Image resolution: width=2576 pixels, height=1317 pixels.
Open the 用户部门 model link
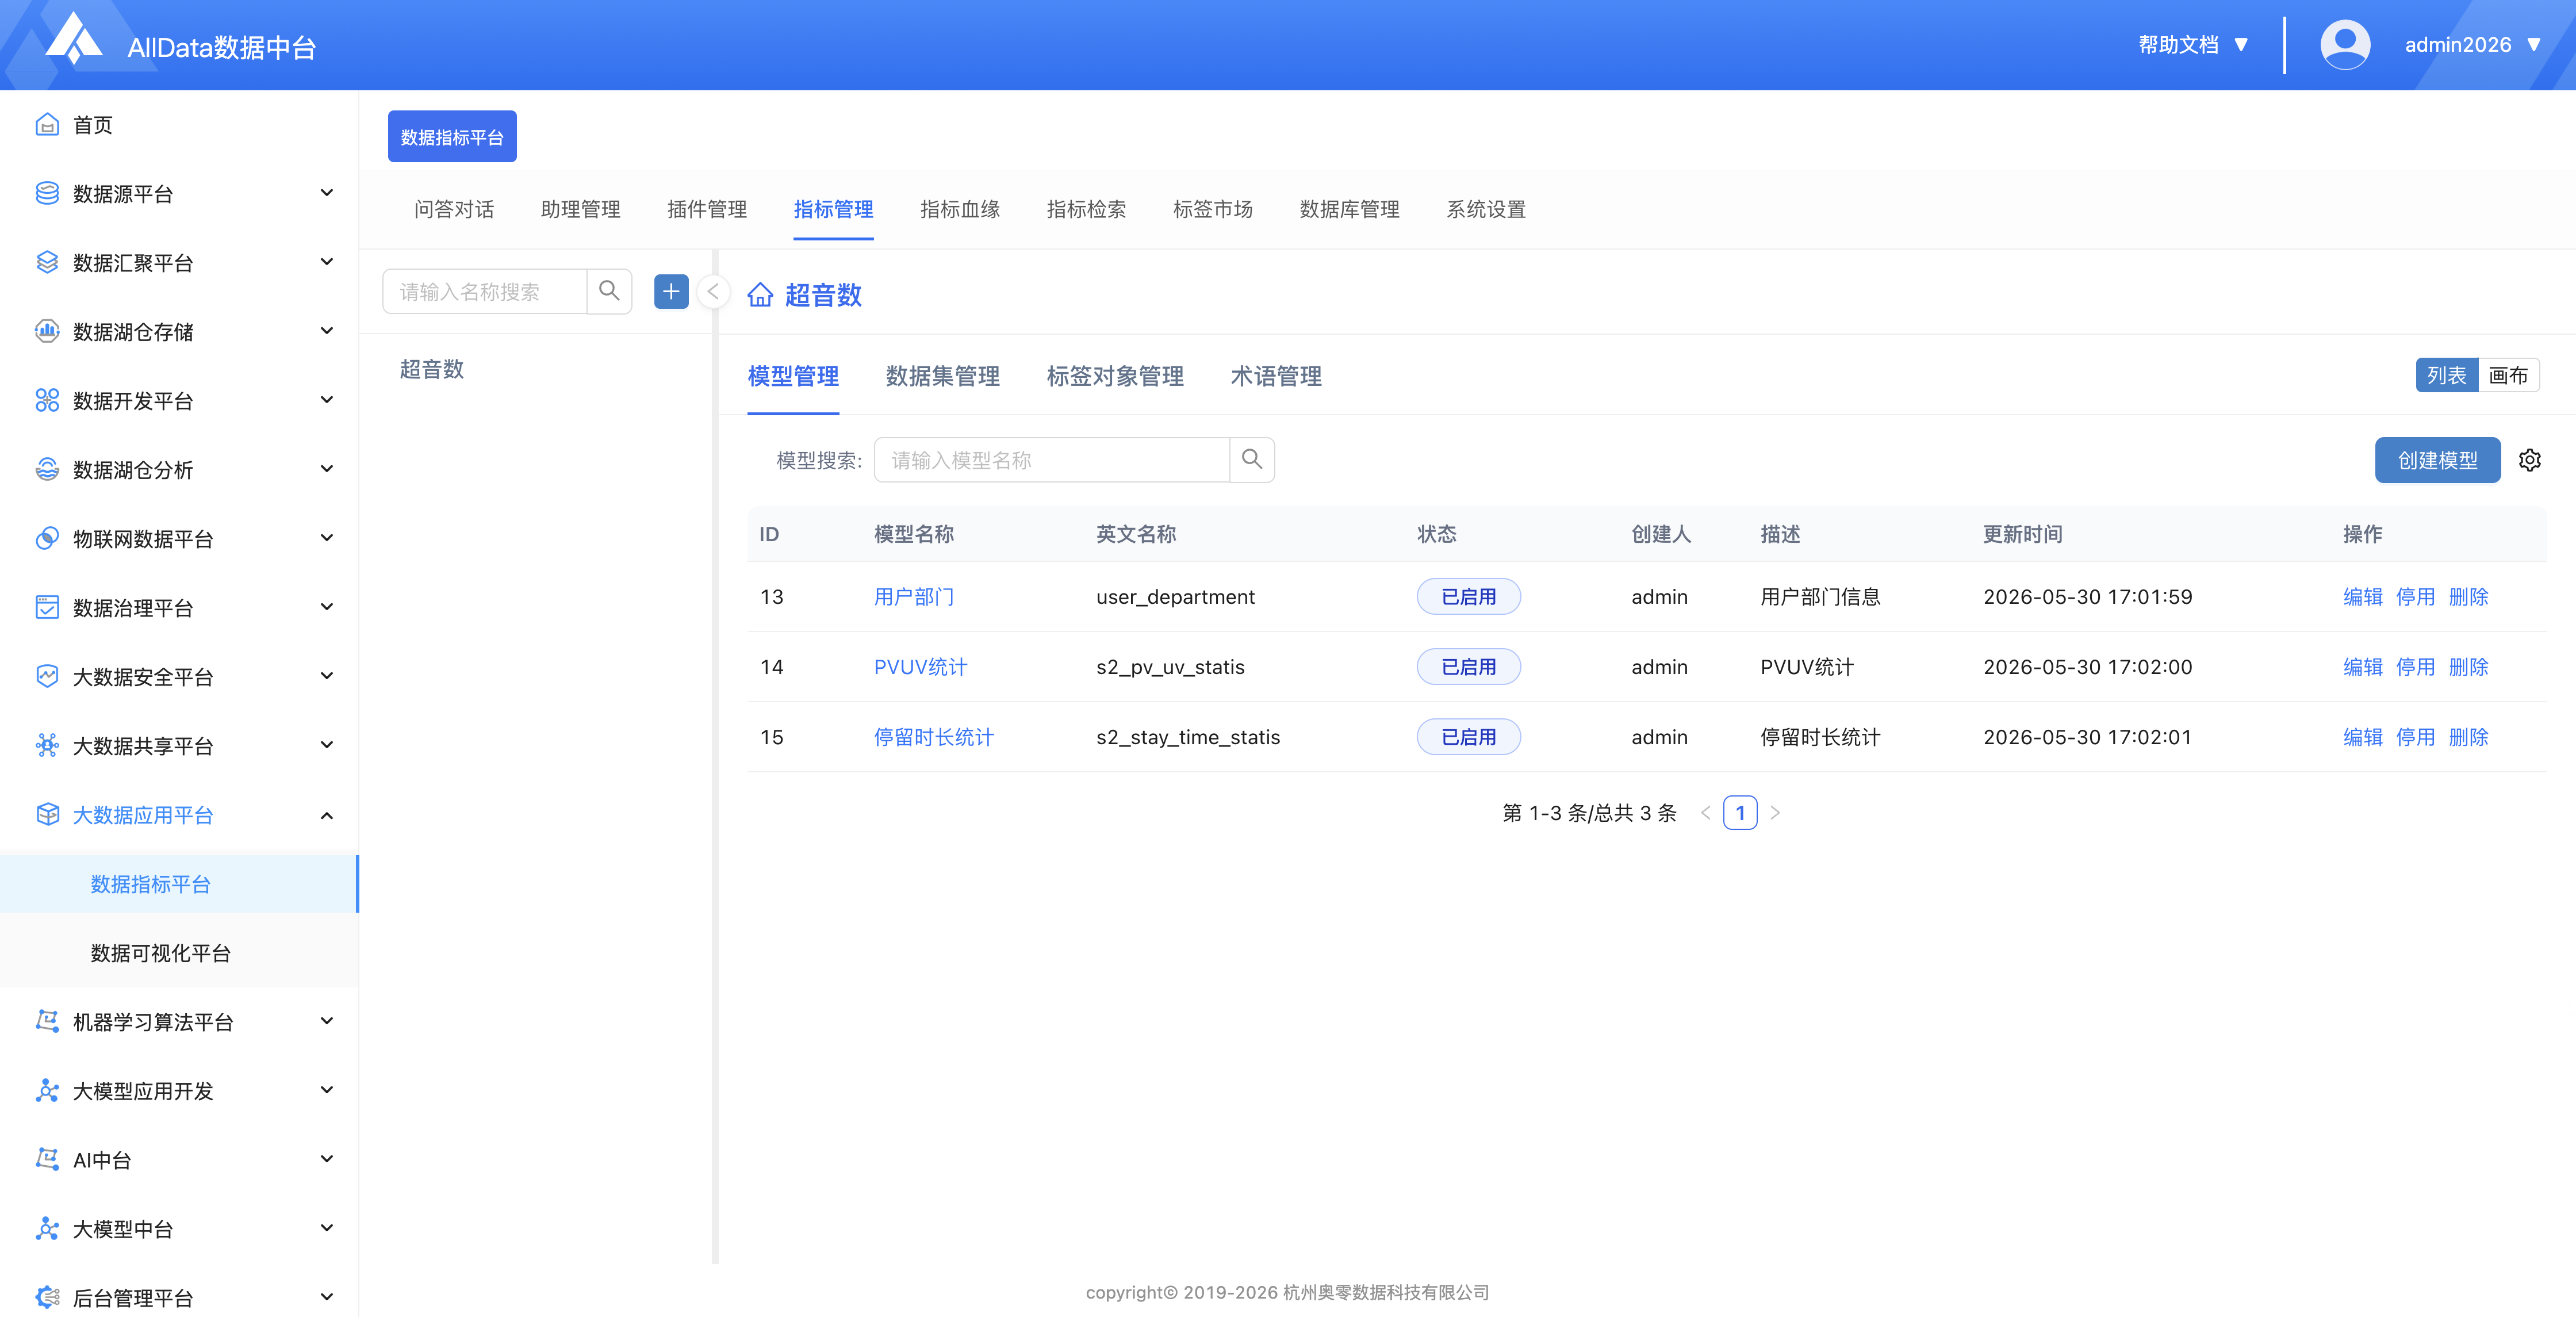click(x=914, y=597)
